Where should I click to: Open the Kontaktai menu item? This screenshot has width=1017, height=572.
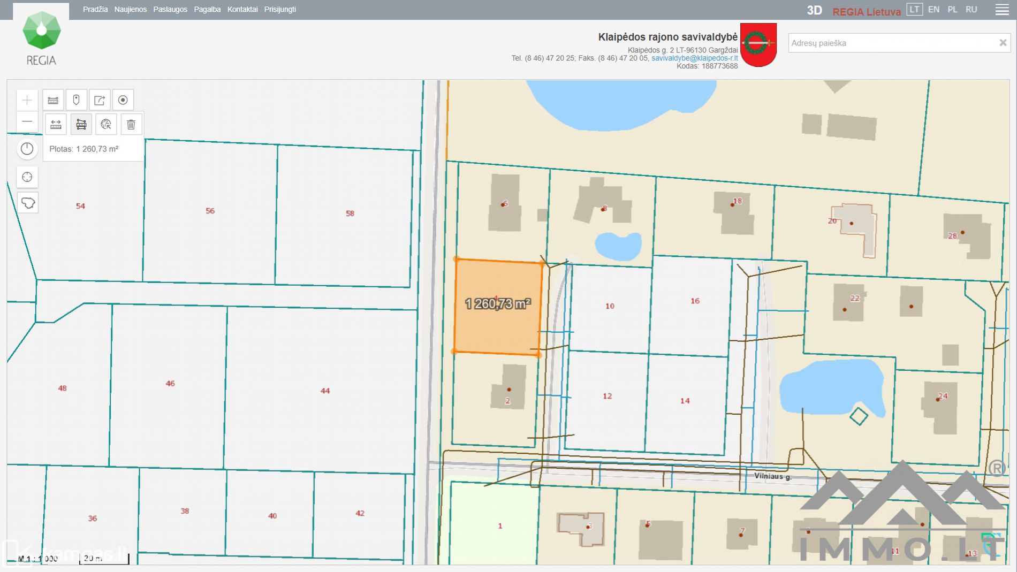242,10
